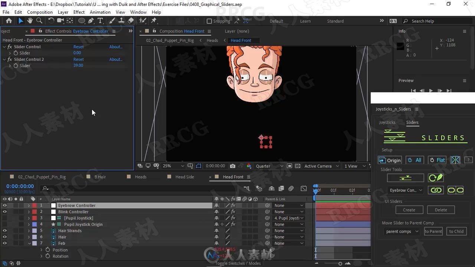Switch to the Head Side timeline tab

(185, 177)
